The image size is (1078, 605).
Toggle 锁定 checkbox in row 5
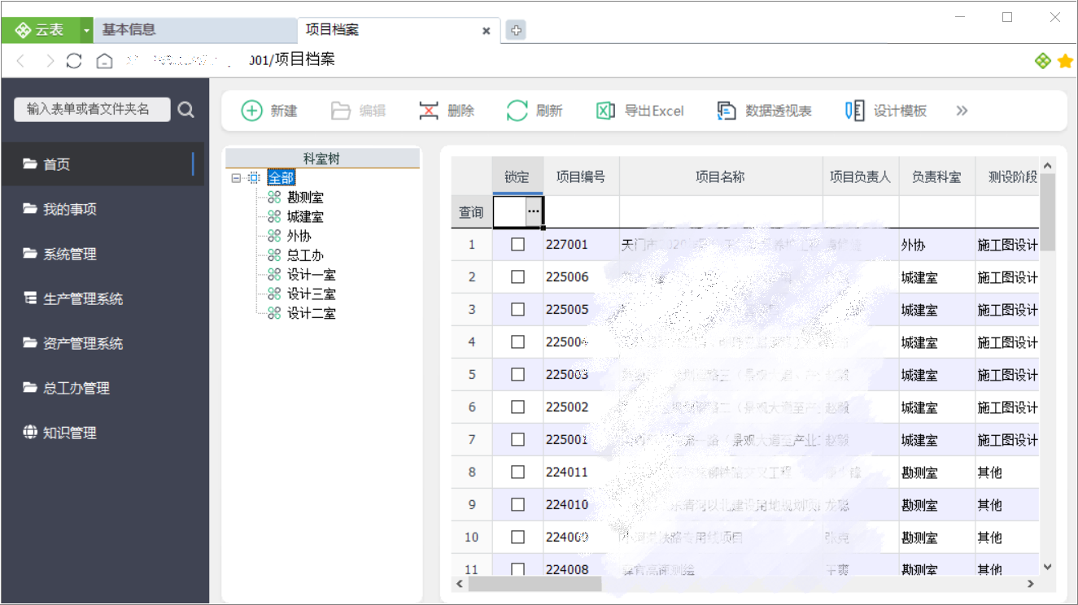[517, 374]
